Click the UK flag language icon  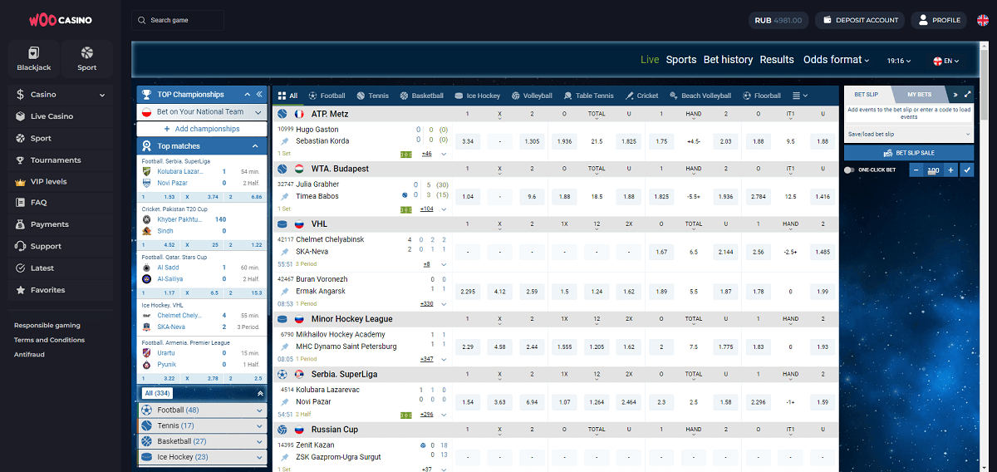983,20
